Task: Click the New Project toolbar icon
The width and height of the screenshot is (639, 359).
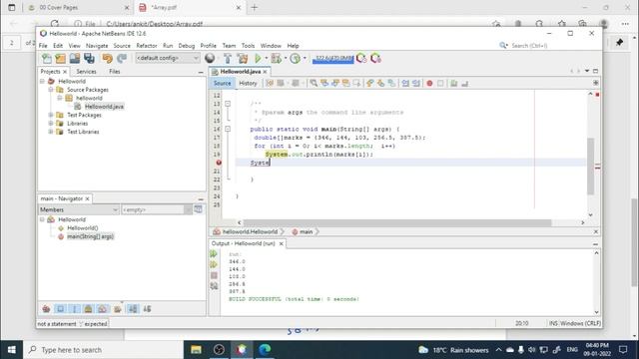Action: (x=60, y=59)
